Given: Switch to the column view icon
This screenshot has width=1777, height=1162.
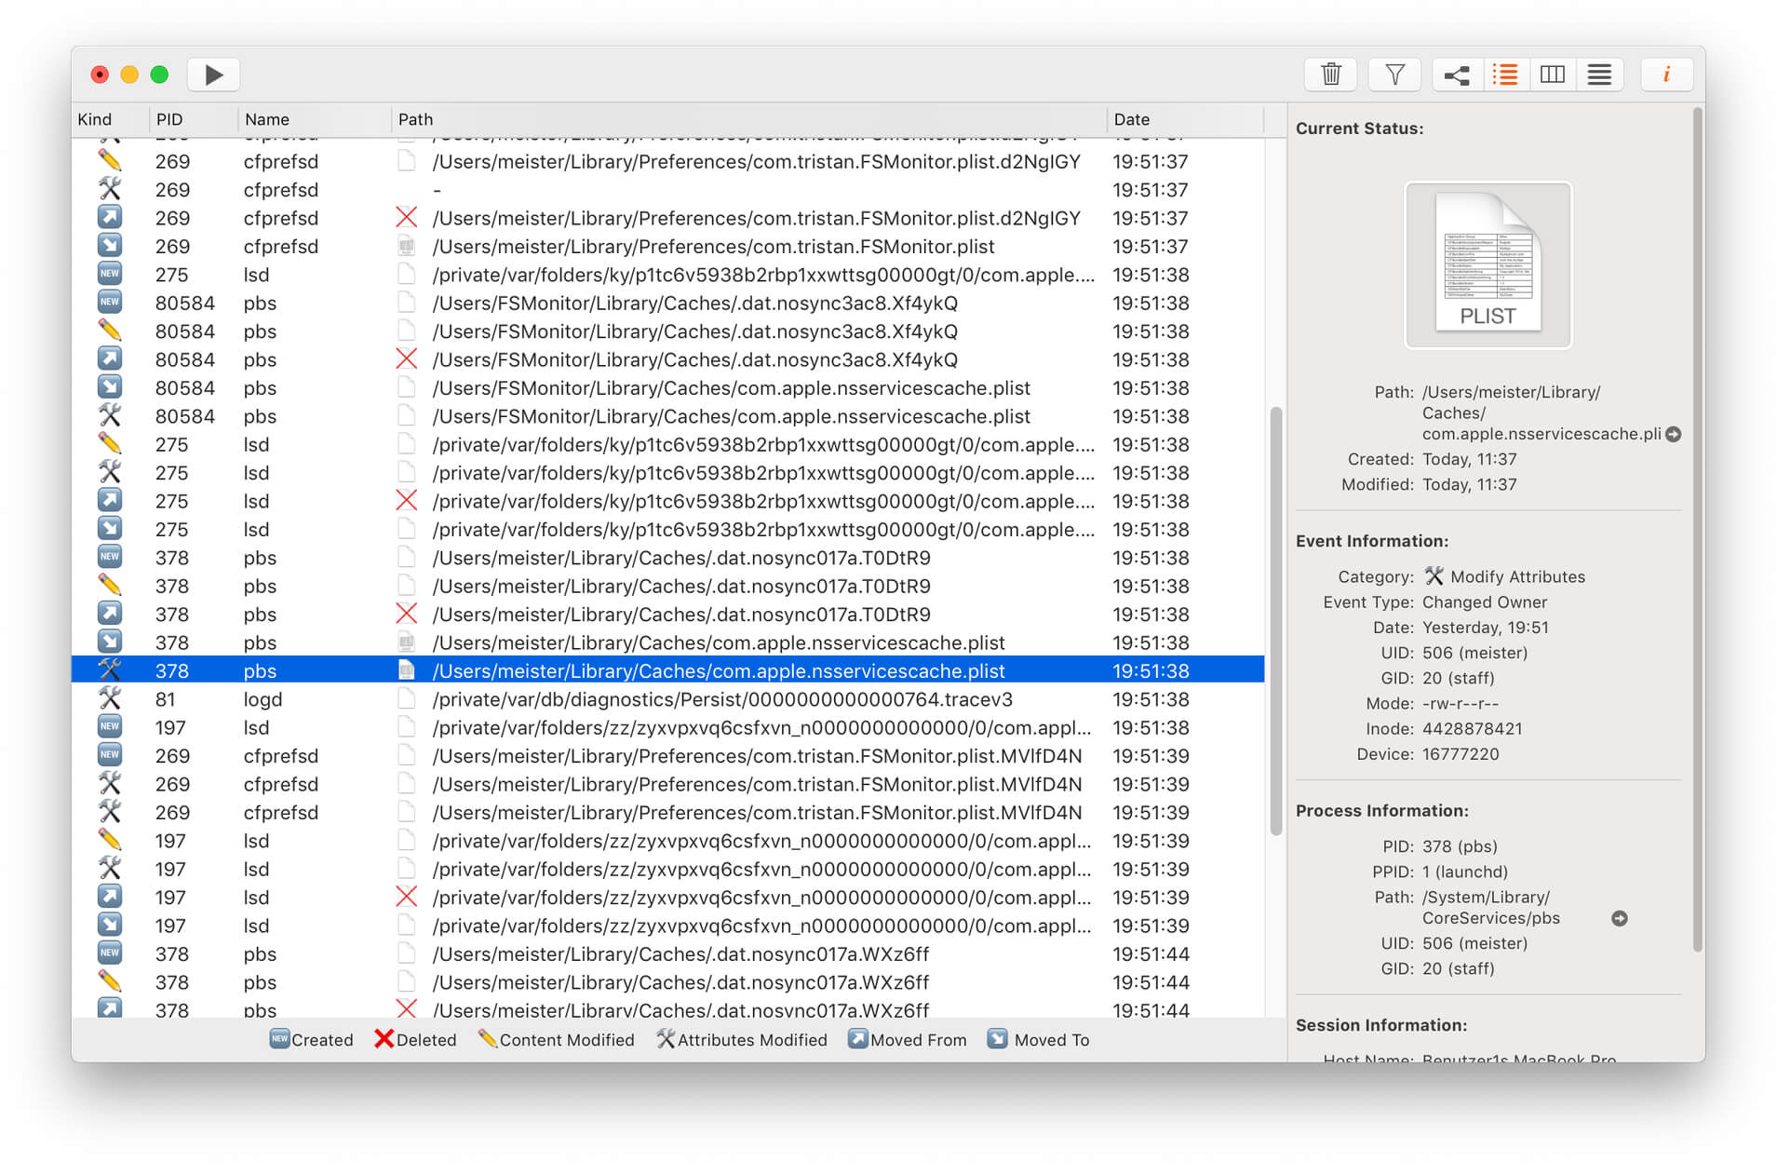Looking at the screenshot, I should pyautogui.click(x=1552, y=74).
